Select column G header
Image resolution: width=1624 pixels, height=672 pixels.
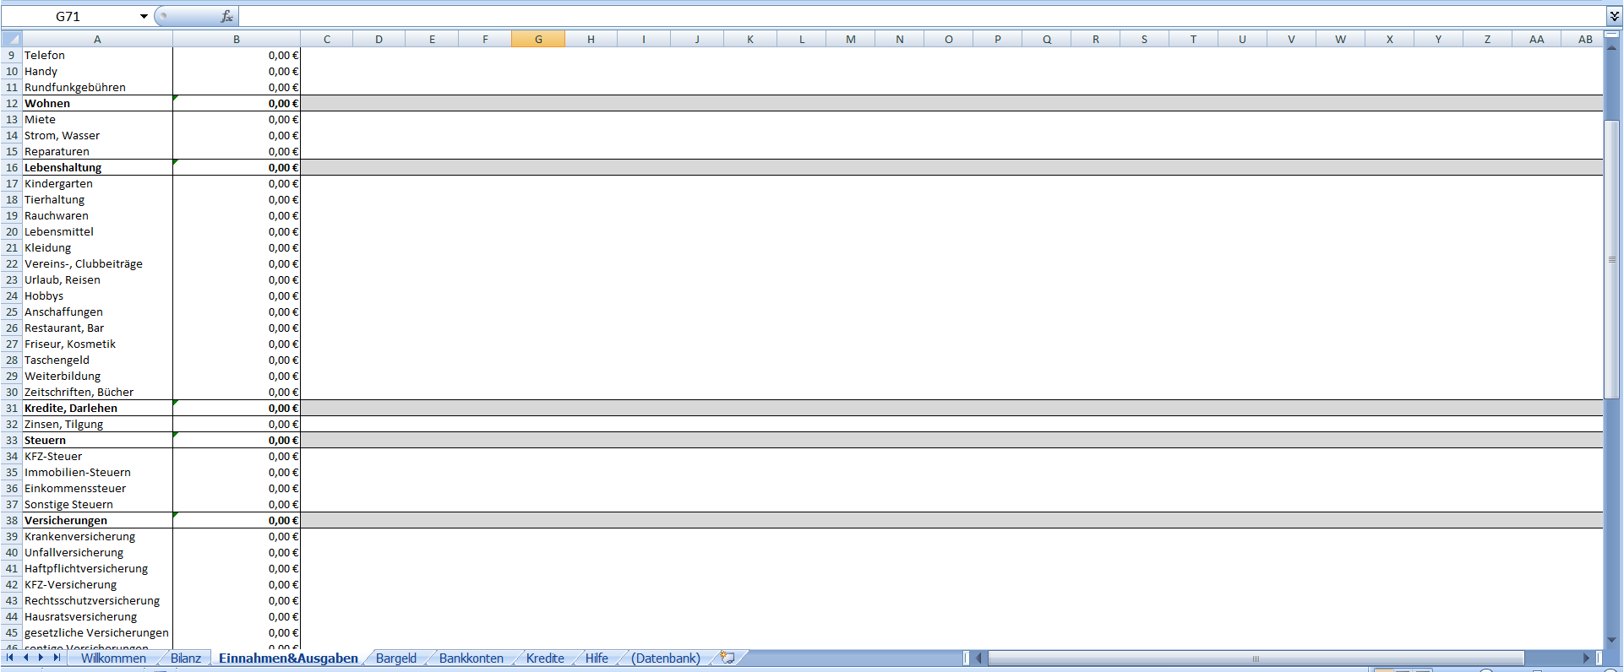coord(538,39)
